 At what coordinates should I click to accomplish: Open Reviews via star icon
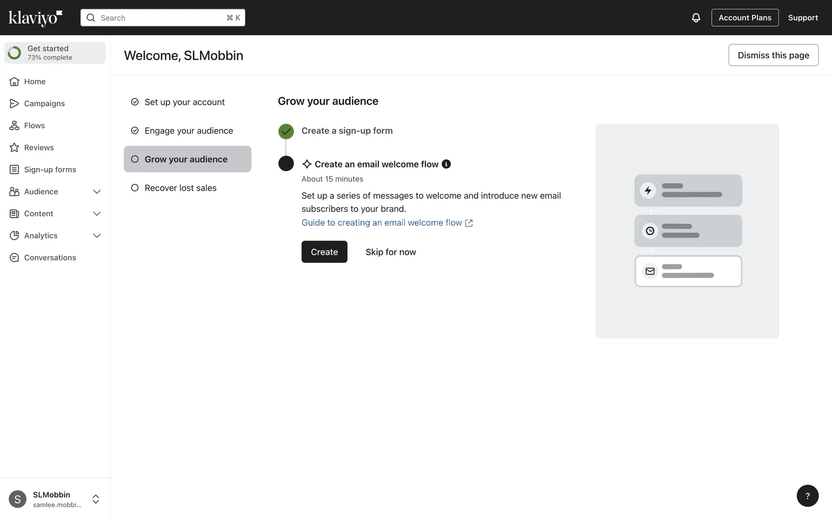click(x=14, y=148)
